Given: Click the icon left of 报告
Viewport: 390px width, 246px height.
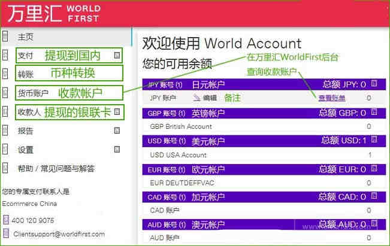Looking at the screenshot, I should pos(5,130).
